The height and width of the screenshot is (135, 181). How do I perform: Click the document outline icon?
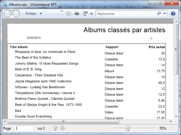pyautogui.click(x=68, y=14)
